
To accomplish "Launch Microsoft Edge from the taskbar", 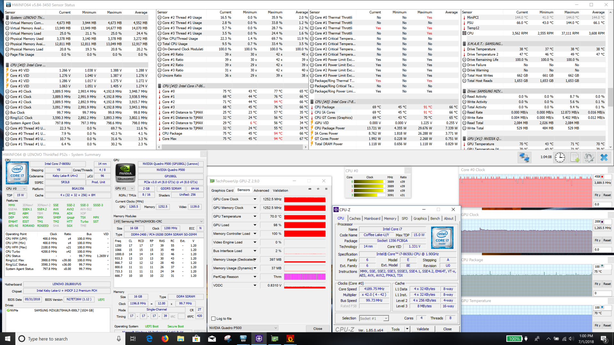I will click(x=149, y=339).
